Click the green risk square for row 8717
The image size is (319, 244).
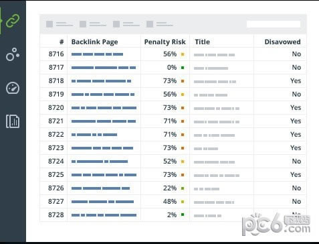click(x=183, y=68)
